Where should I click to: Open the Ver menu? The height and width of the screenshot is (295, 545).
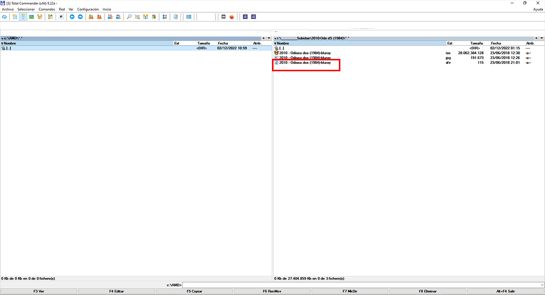tap(71, 9)
